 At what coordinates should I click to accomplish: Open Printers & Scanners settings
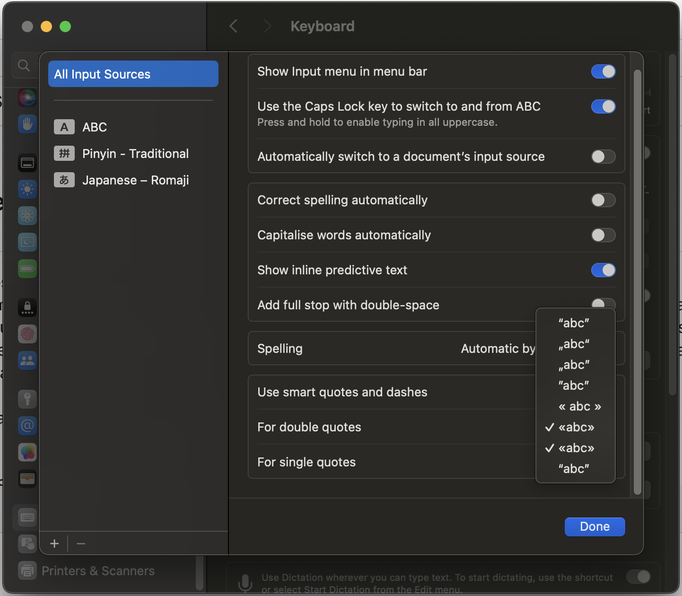(98, 570)
